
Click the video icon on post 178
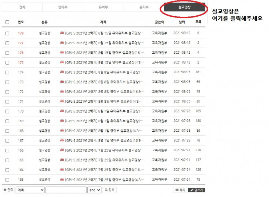tap(62, 33)
